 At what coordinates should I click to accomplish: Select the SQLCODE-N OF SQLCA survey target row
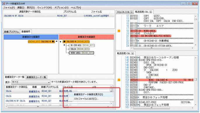click(59, 16)
